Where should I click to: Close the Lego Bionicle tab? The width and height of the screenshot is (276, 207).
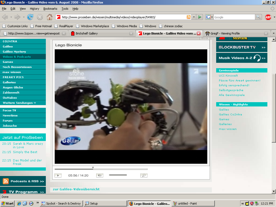[199, 33]
